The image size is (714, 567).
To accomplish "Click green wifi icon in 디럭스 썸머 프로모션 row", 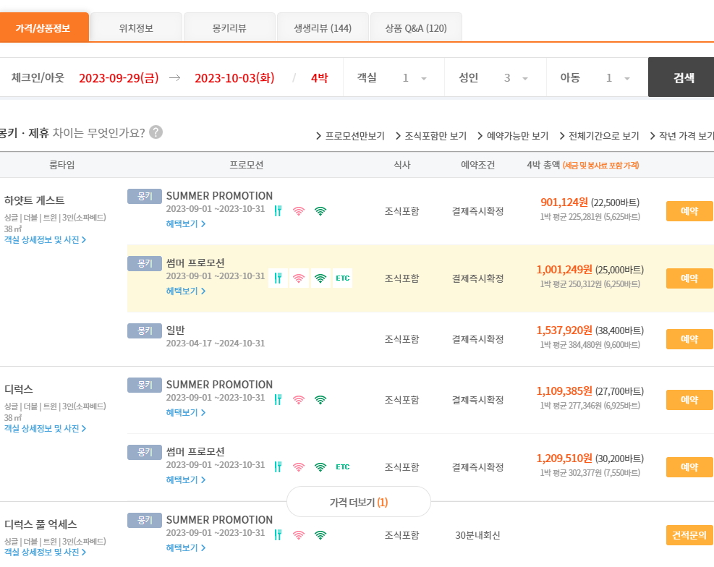I will click(x=320, y=467).
